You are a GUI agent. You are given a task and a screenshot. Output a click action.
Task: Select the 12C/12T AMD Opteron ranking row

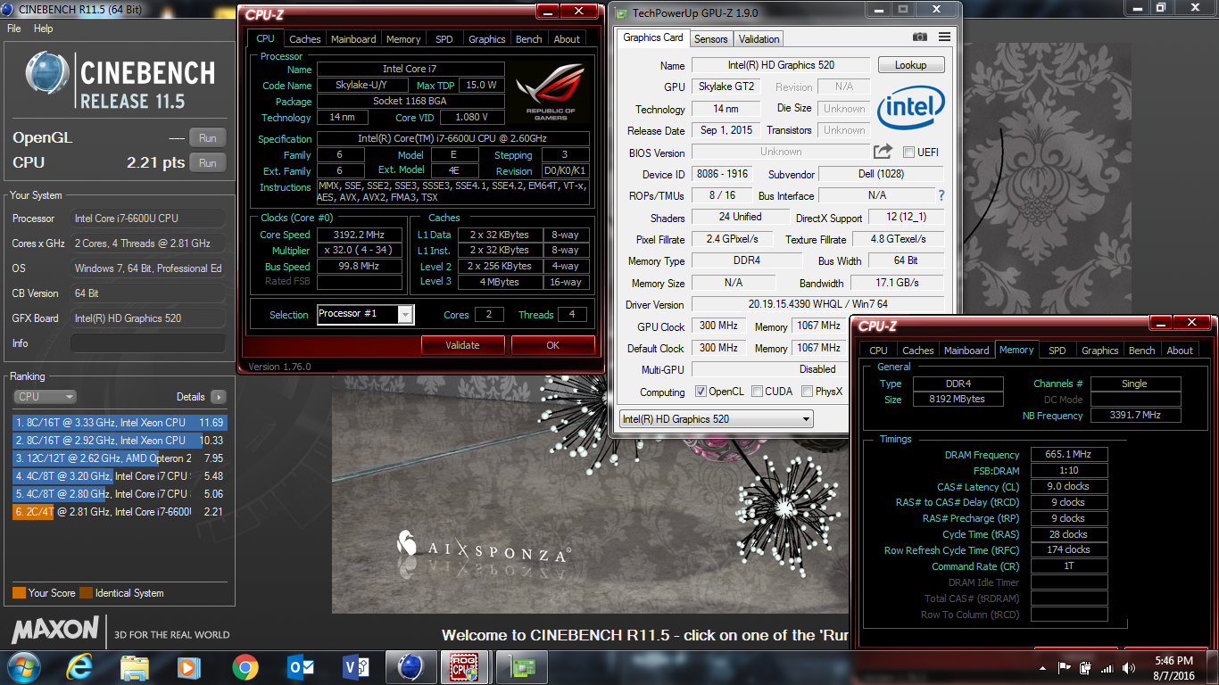tap(120, 458)
